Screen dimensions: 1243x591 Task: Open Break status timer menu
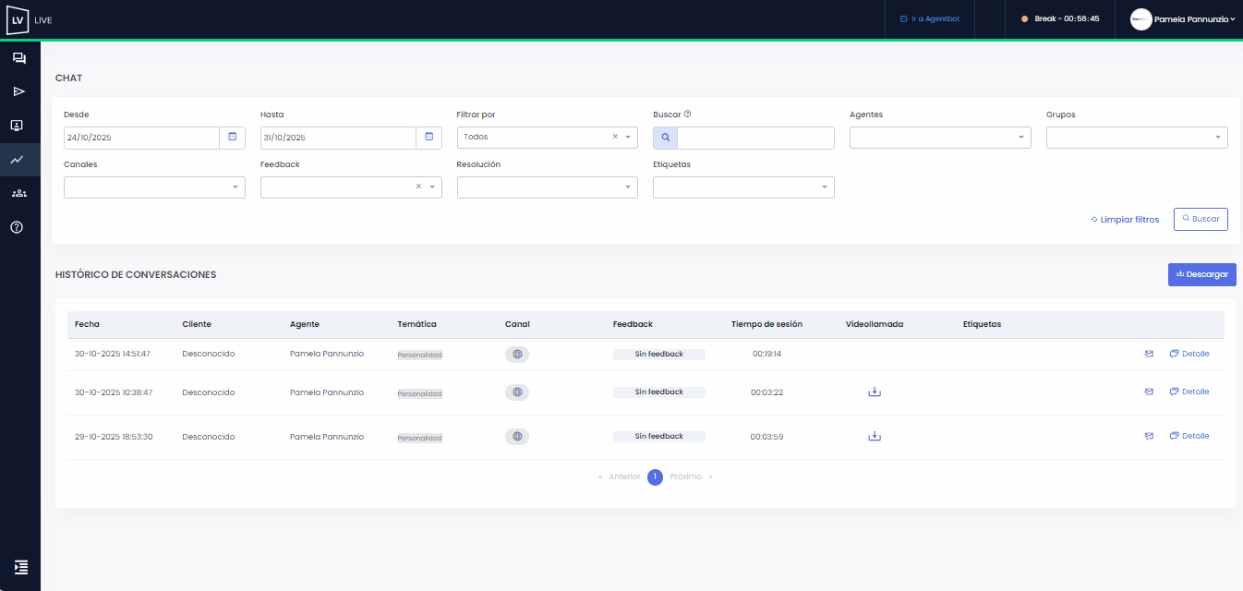(x=1059, y=18)
